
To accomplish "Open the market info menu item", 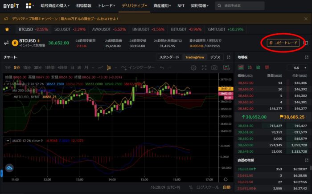I will (x=84, y=6).
